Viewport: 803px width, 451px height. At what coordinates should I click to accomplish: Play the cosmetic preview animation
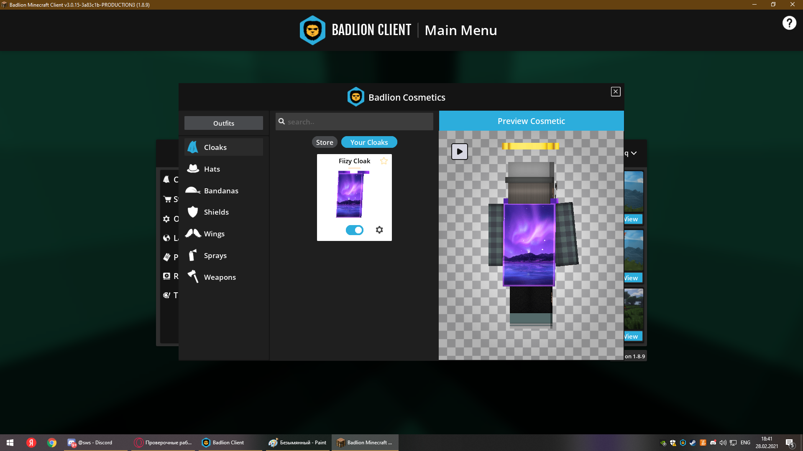(460, 152)
